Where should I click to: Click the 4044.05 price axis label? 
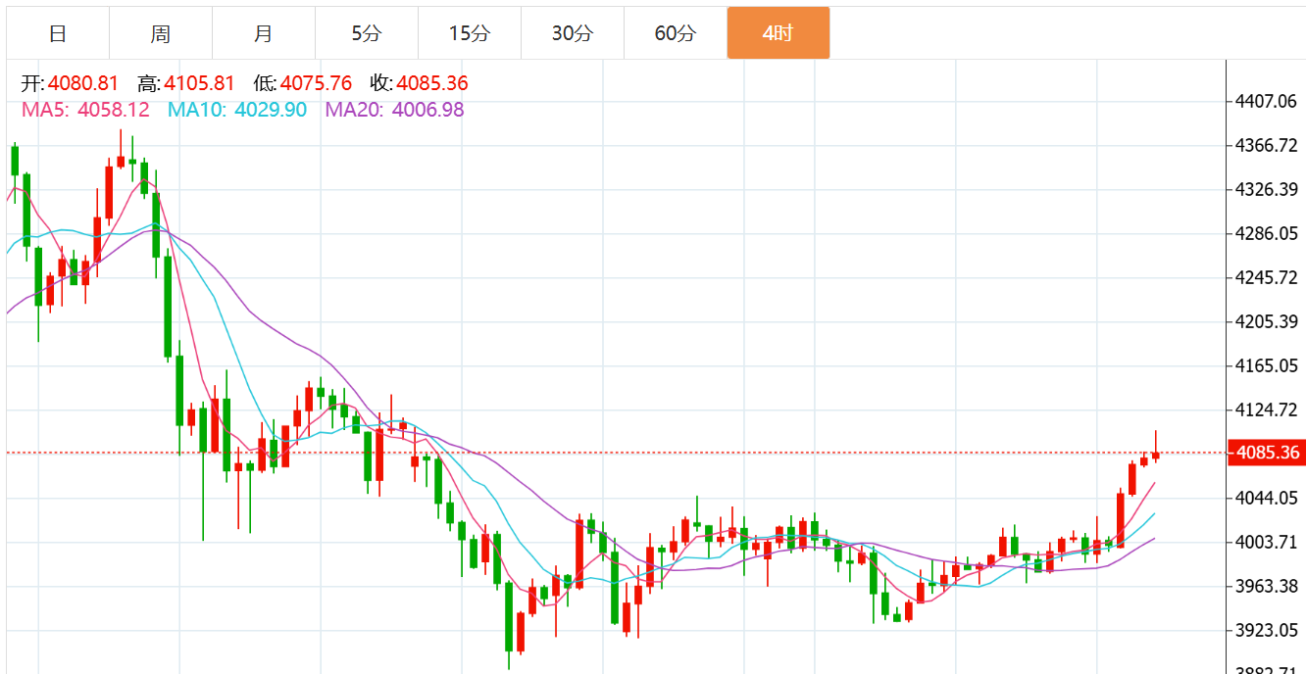1269,498
